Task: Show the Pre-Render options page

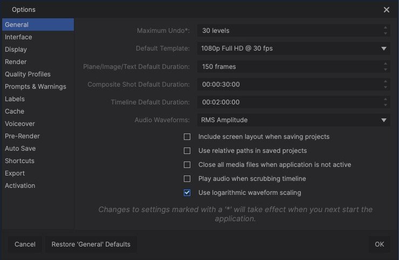Action: [22, 136]
